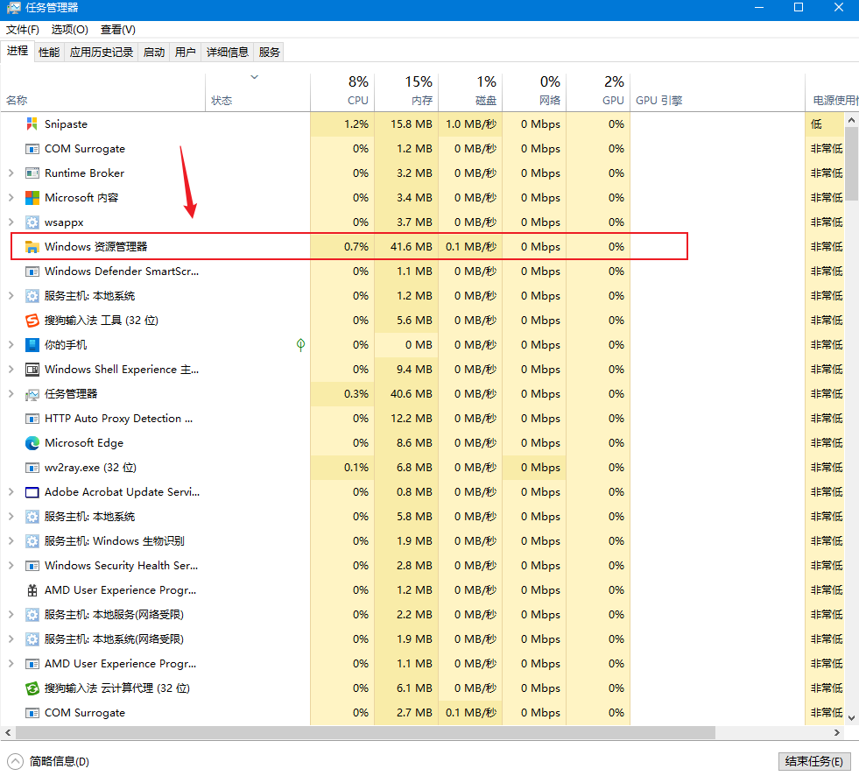
Task: Select the wsappx gear icon
Action: (32, 222)
